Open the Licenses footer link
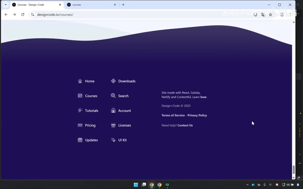The height and width of the screenshot is (189, 303). point(125,125)
